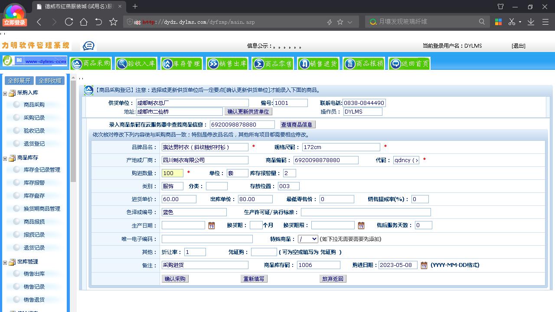Click the 确认采购 button

175,279
